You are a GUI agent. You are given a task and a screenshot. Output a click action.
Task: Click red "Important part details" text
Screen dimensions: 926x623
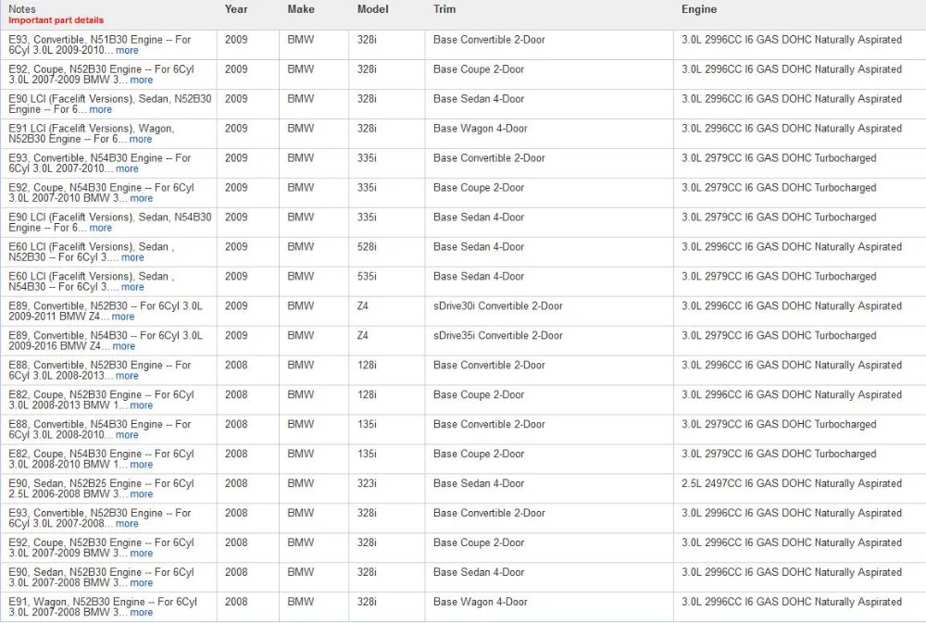point(56,20)
